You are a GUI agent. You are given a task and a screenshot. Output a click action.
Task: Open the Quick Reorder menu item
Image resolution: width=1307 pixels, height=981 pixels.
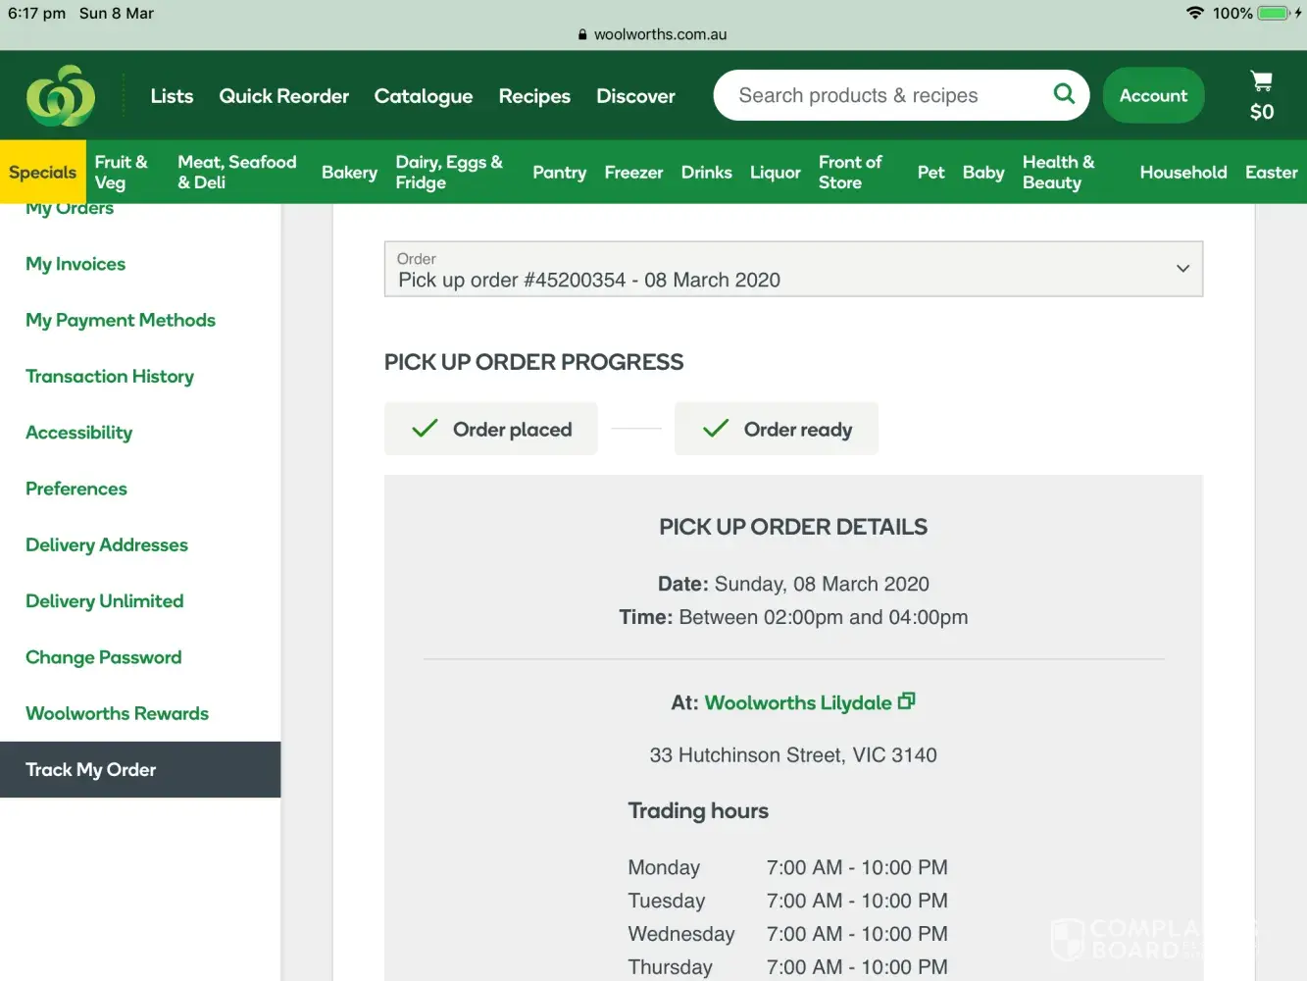click(283, 96)
